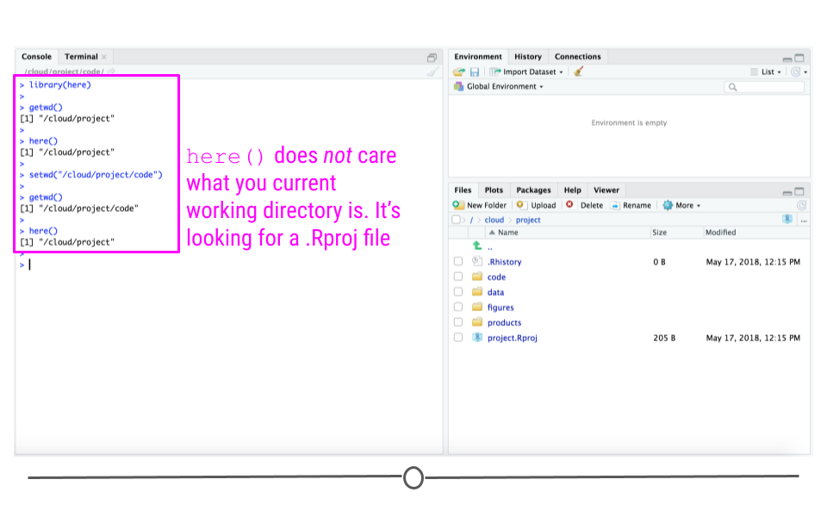
Task: Click the Rename button
Action: [x=631, y=205]
